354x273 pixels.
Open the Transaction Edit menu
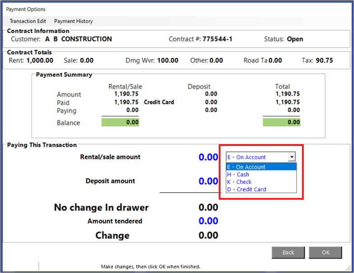(x=28, y=21)
